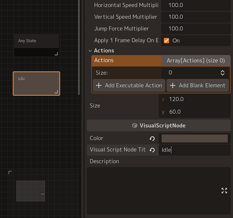Click into the Description text area
233x218 pixels.
159,190
